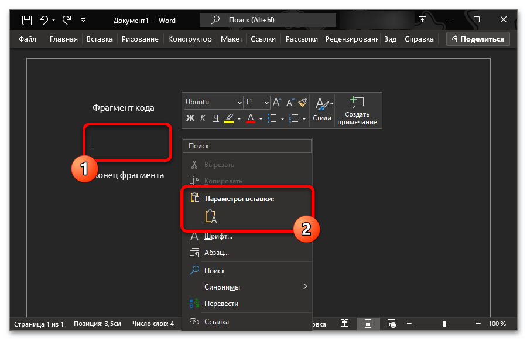
Task: Open the Рисование ribbon tab
Action: click(x=140, y=39)
